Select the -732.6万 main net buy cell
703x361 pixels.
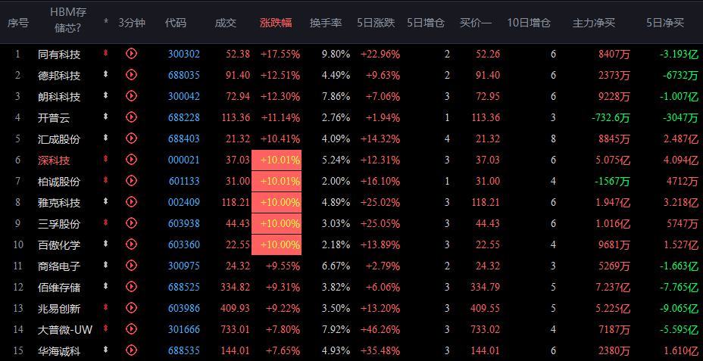tap(611, 118)
